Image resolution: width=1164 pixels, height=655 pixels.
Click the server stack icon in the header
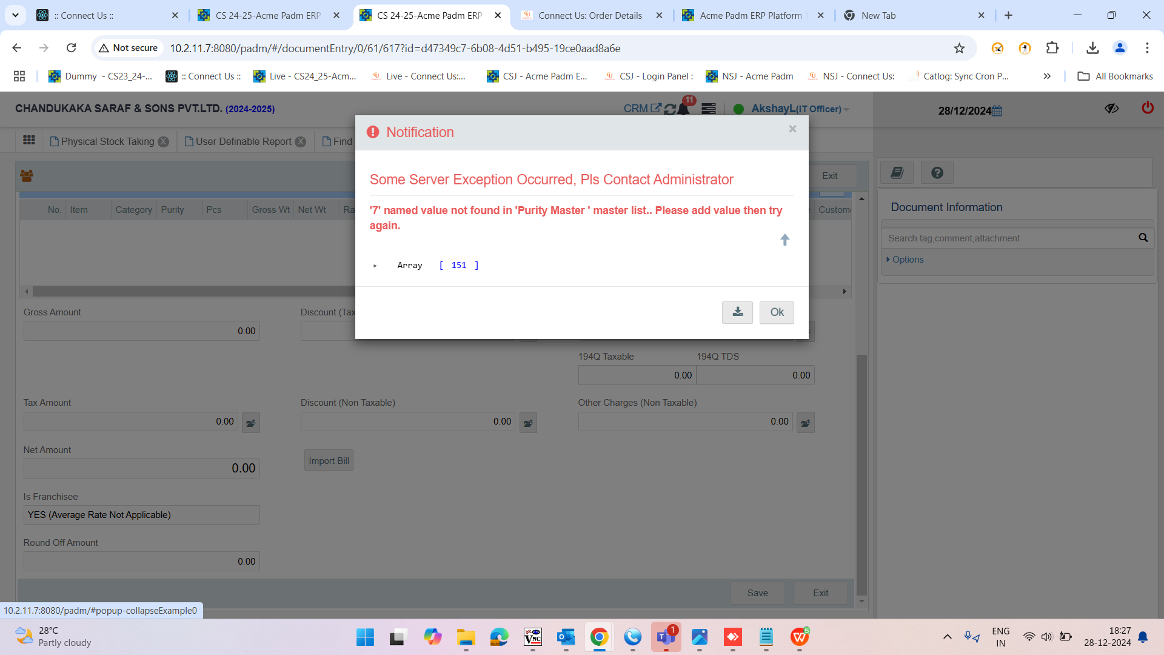coord(708,109)
